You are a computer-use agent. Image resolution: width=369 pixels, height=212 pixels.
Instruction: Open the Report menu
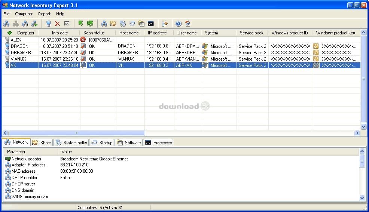coord(44,14)
